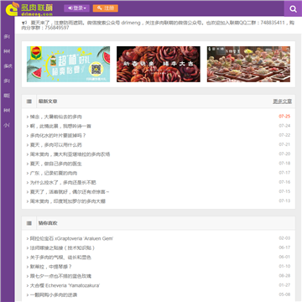Click the third purple sidebar menu item
The image size is (302, 302).
click(8, 66)
